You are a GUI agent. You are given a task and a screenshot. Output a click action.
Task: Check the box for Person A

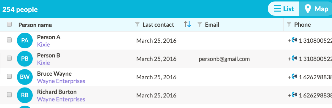[x=9, y=40]
